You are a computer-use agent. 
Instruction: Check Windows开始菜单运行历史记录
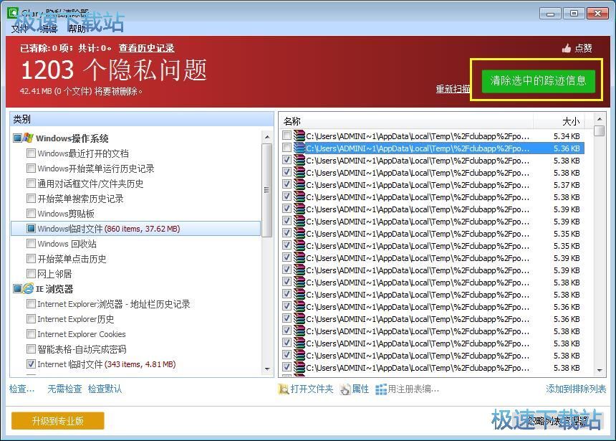point(31,169)
